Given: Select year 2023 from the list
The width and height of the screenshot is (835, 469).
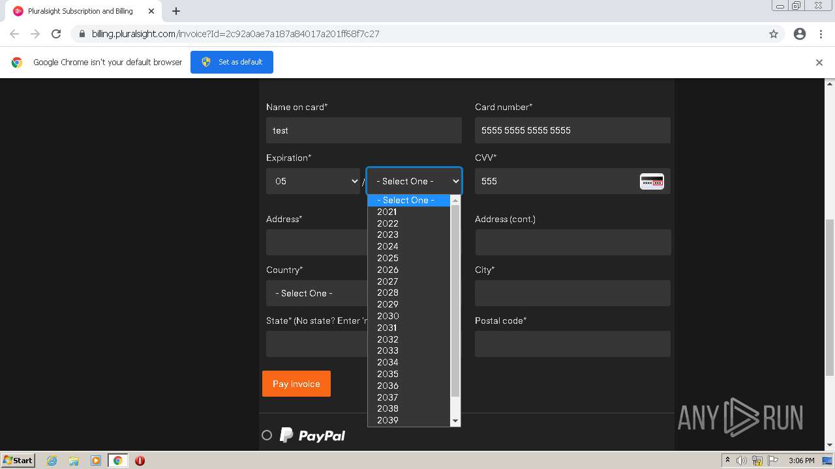Looking at the screenshot, I should pos(409,234).
